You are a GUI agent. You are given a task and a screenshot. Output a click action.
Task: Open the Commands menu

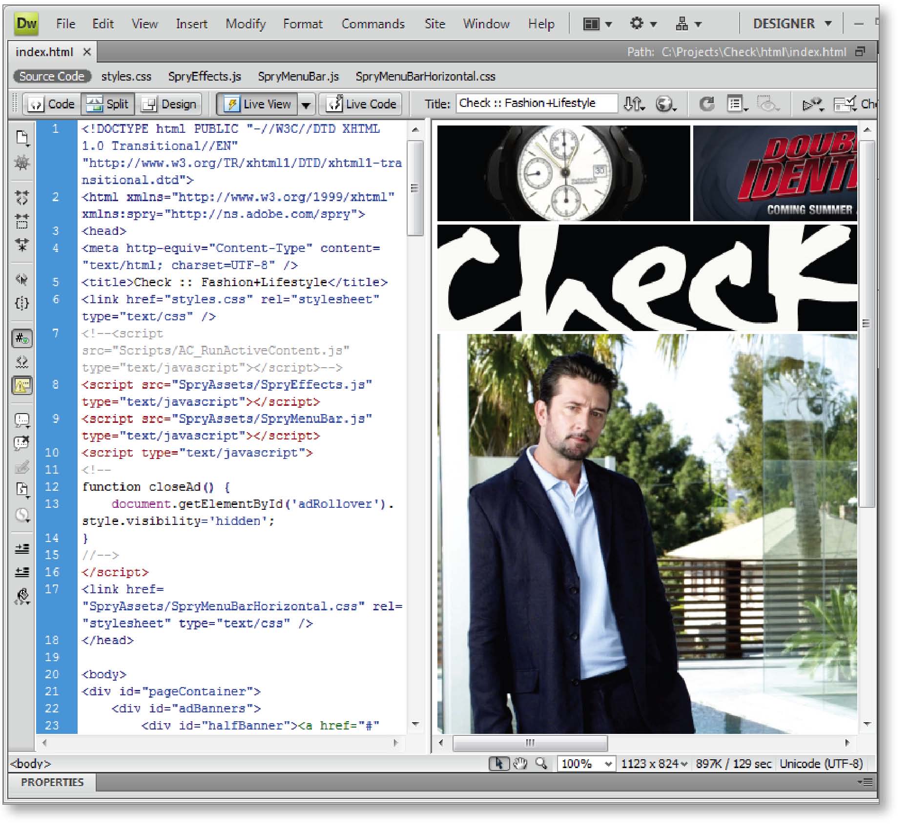373,23
